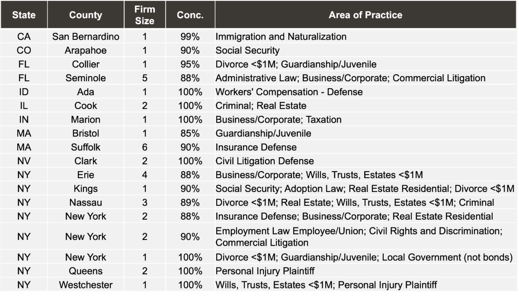519x297 pixels.
Task: Select the Kings county cell
Action: click(86, 189)
